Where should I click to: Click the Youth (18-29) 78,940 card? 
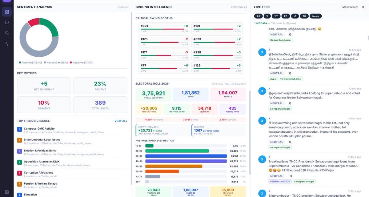coord(154,191)
